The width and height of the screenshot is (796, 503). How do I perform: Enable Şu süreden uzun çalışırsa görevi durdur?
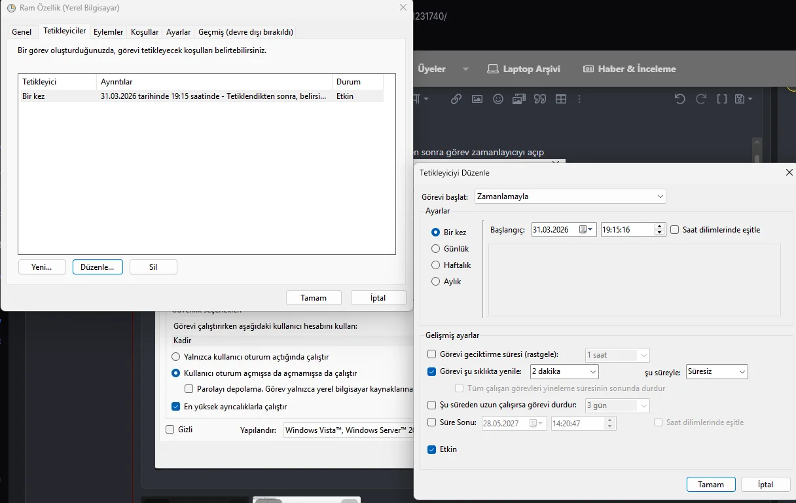431,405
